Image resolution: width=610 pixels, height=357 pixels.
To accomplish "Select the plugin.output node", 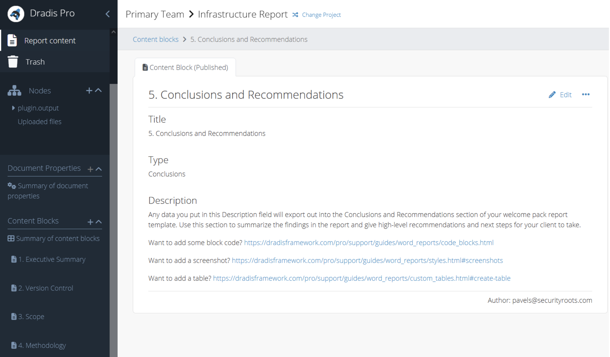I will pyautogui.click(x=38, y=108).
